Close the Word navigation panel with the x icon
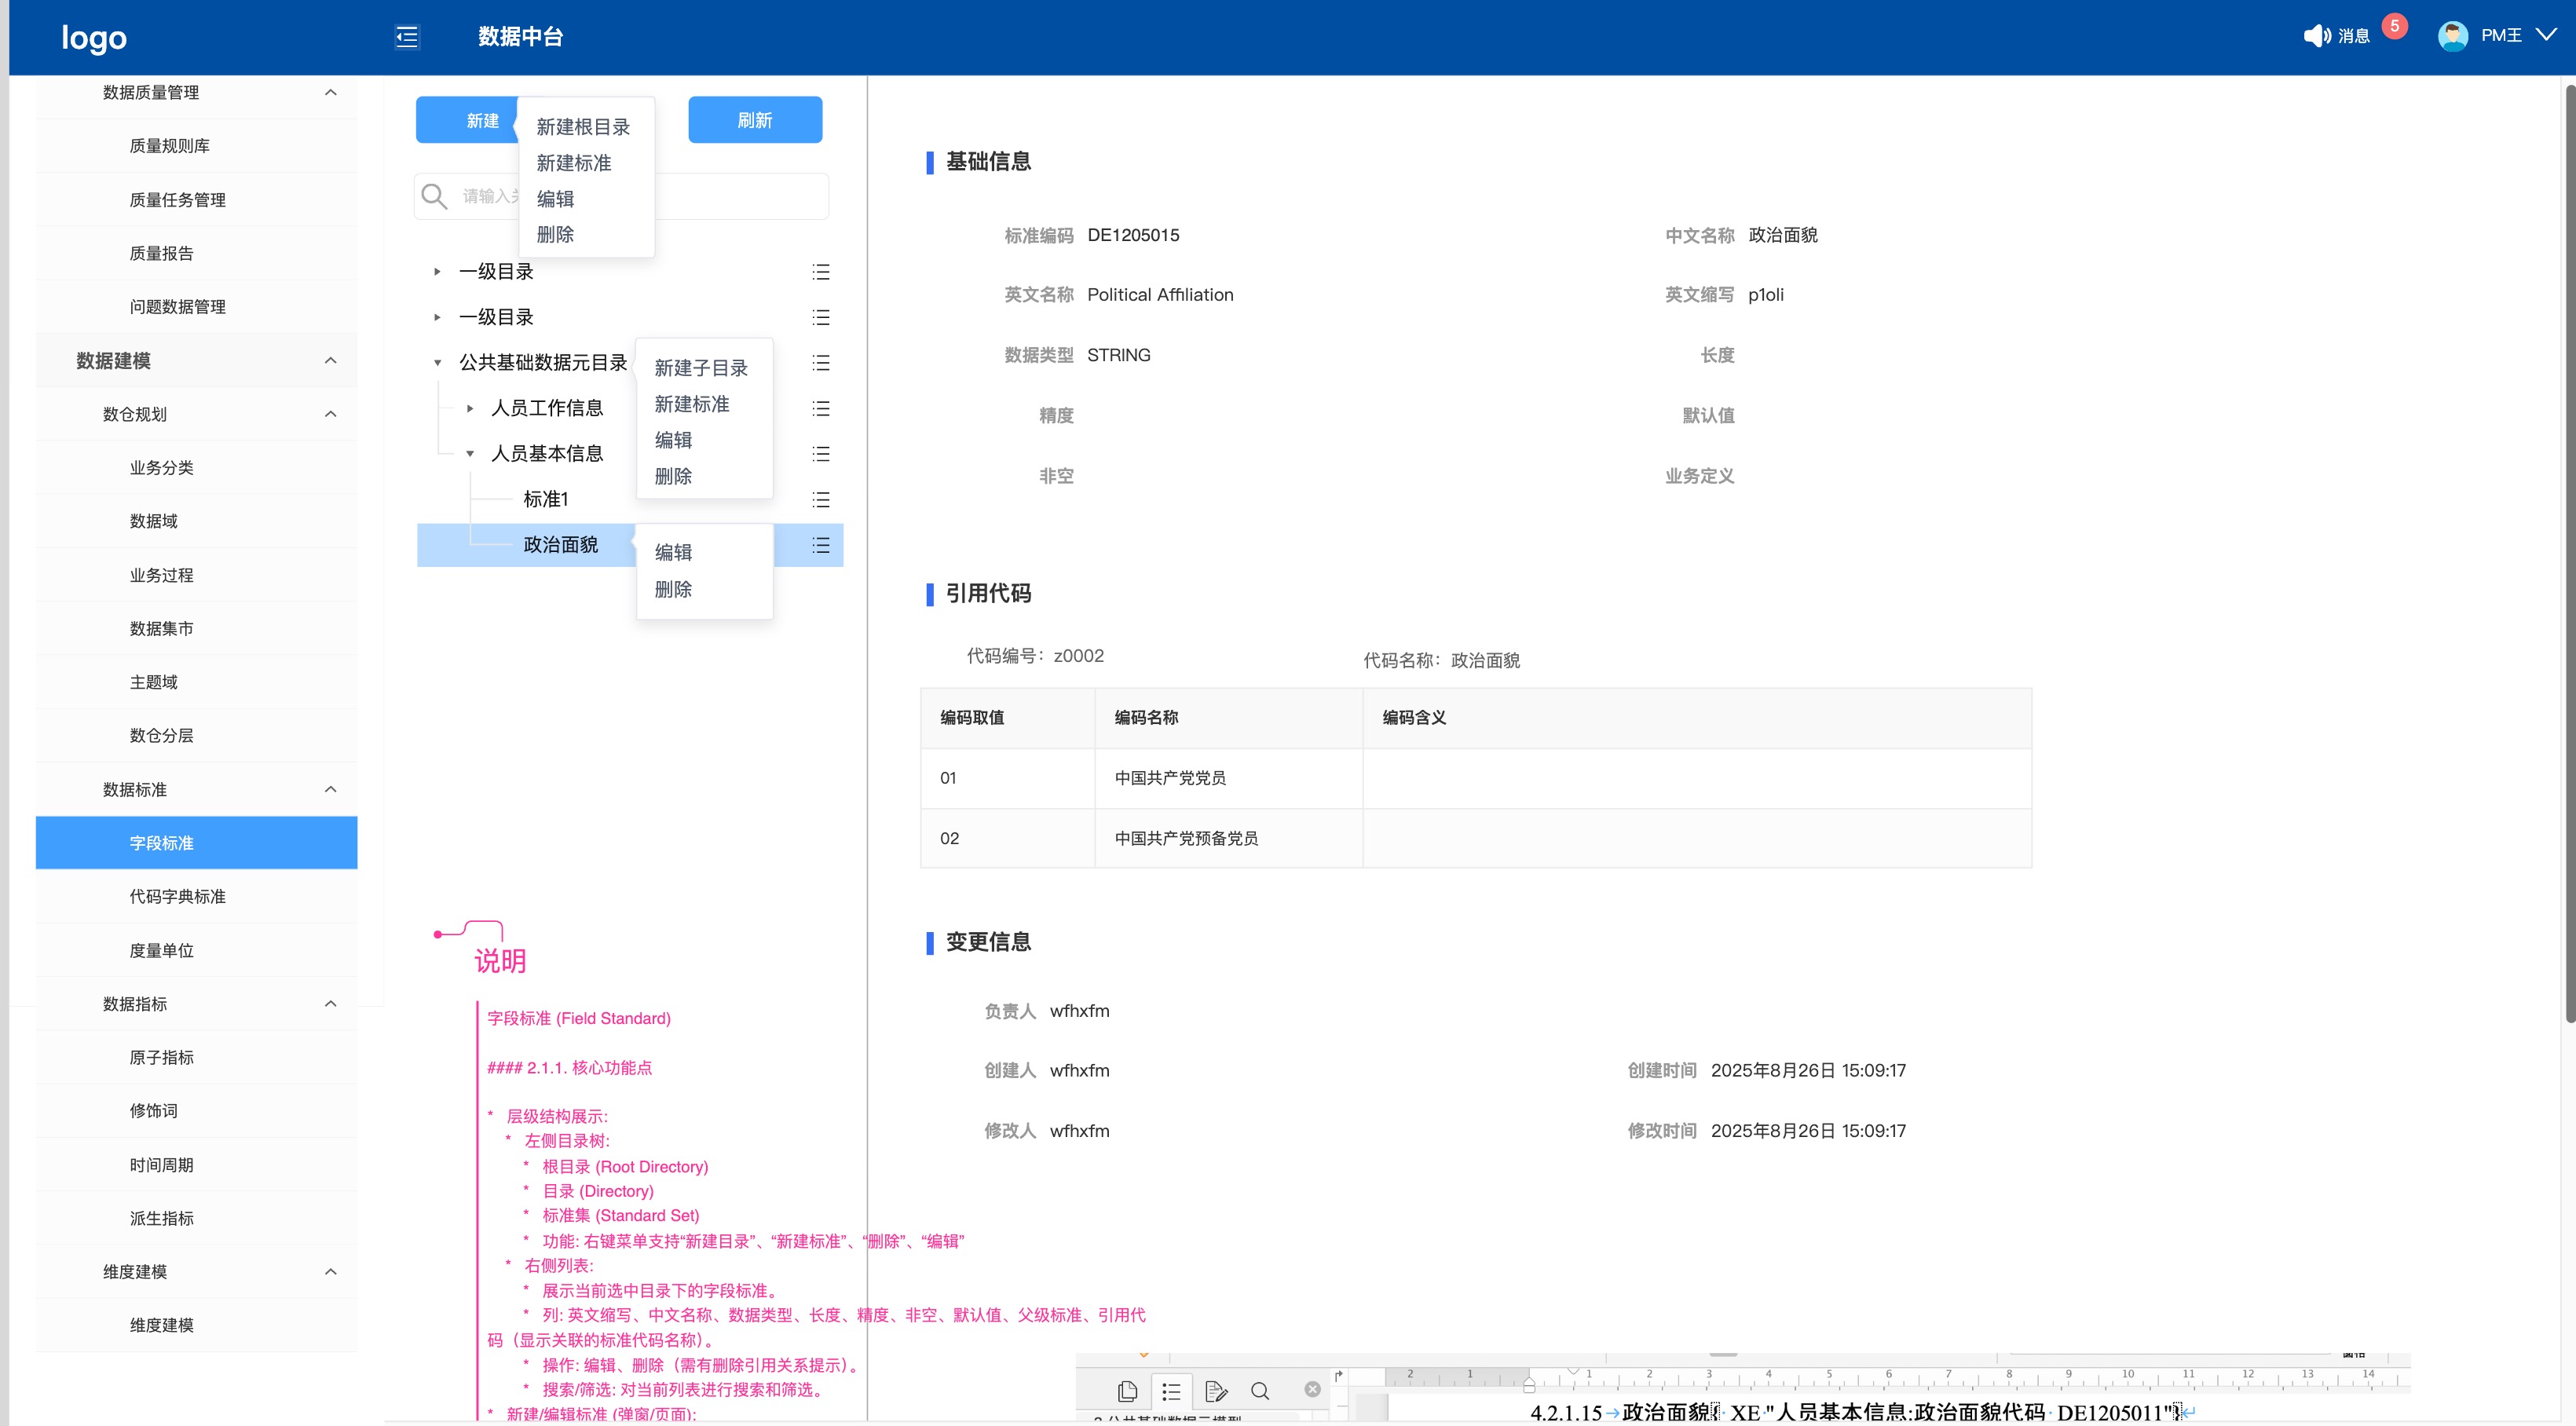This screenshot has height=1426, width=2576. pyautogui.click(x=1313, y=1389)
